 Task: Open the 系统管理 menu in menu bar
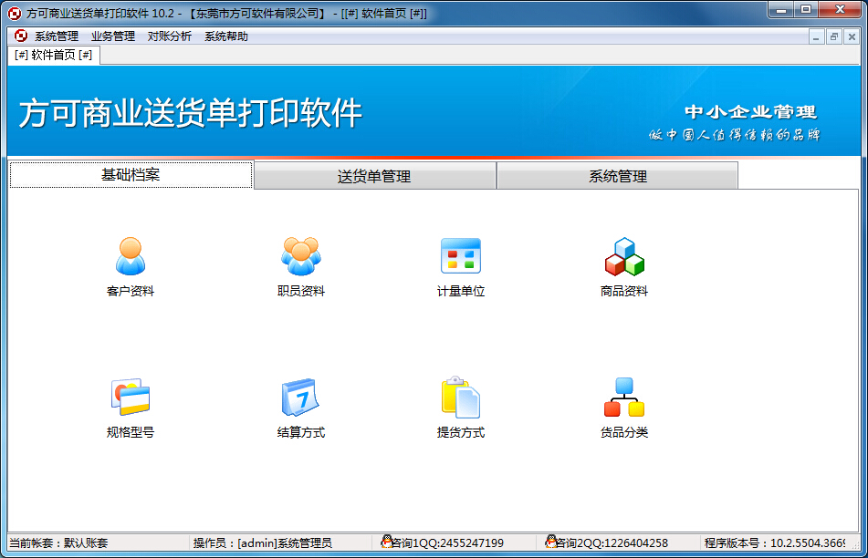click(x=57, y=36)
